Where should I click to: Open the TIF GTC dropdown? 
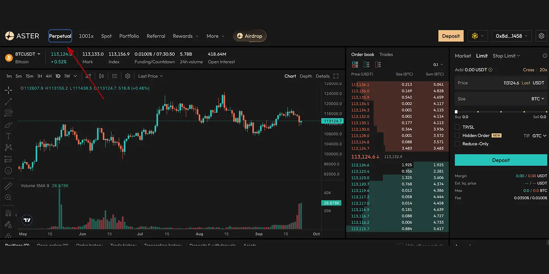point(539,136)
